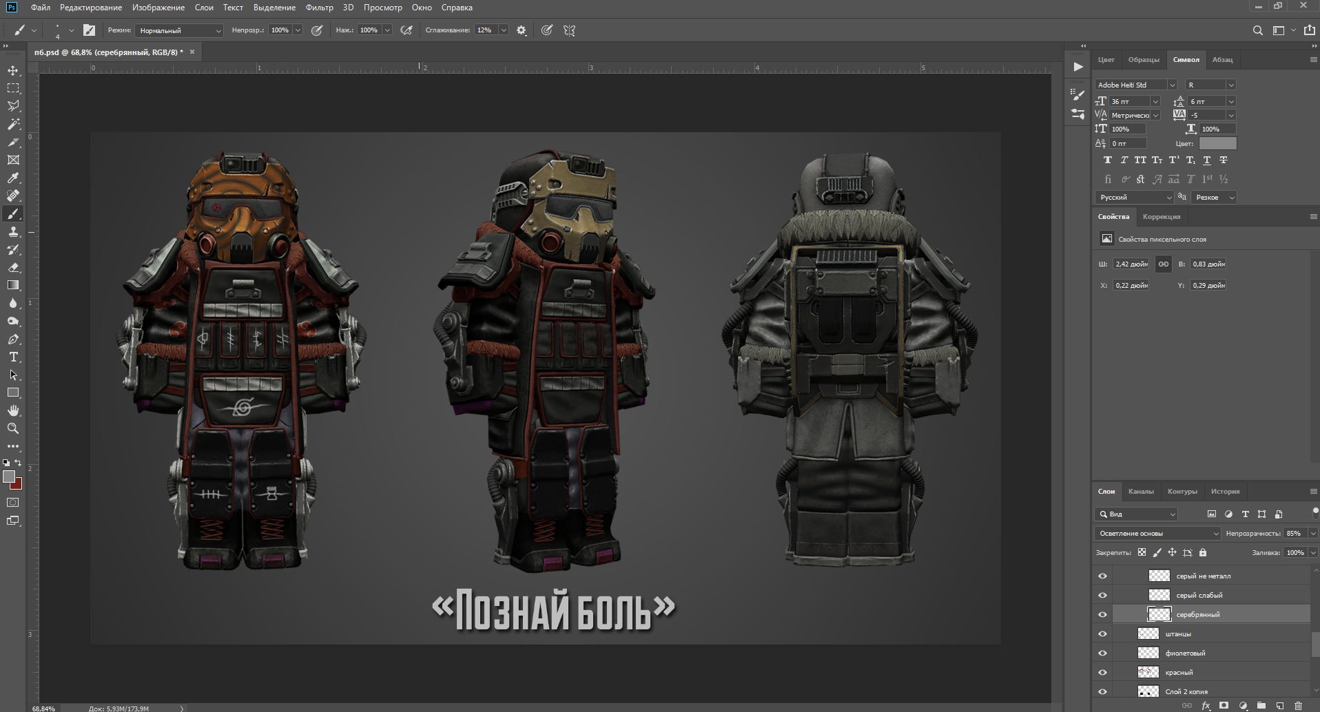Select the 'серебрянный' layer thumbnail
Screen dimensions: 1320x712
[1159, 614]
